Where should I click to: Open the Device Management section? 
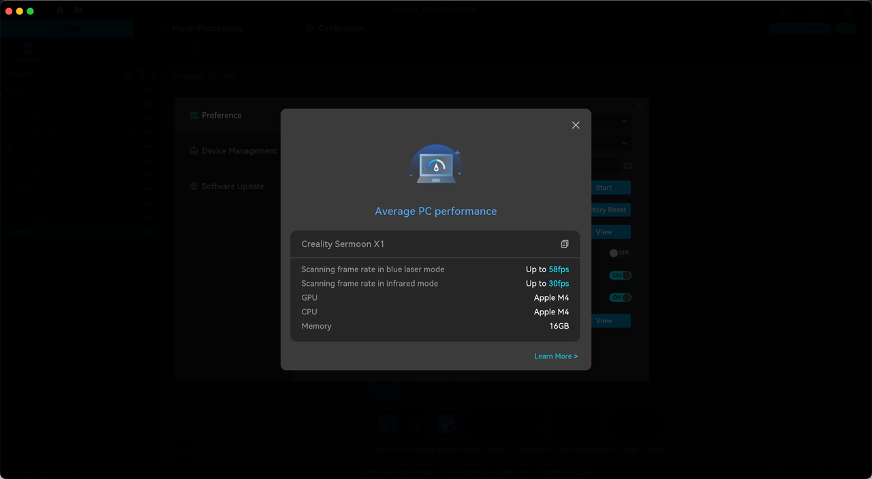[x=238, y=151]
